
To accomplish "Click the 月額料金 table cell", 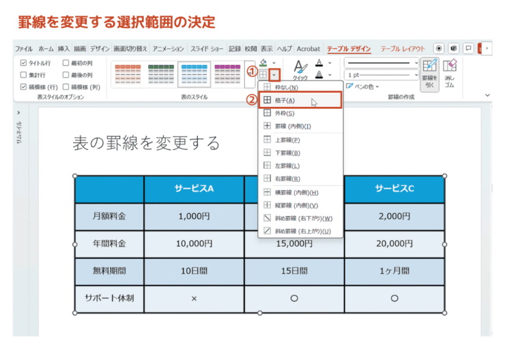I will tap(109, 217).
